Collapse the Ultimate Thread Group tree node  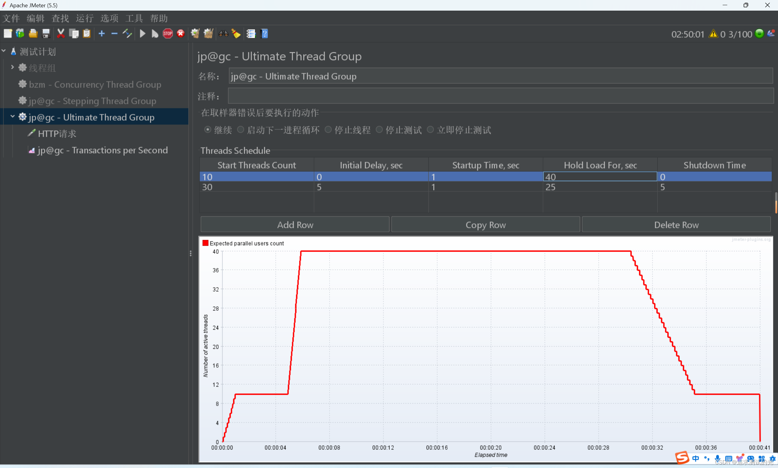coord(12,116)
